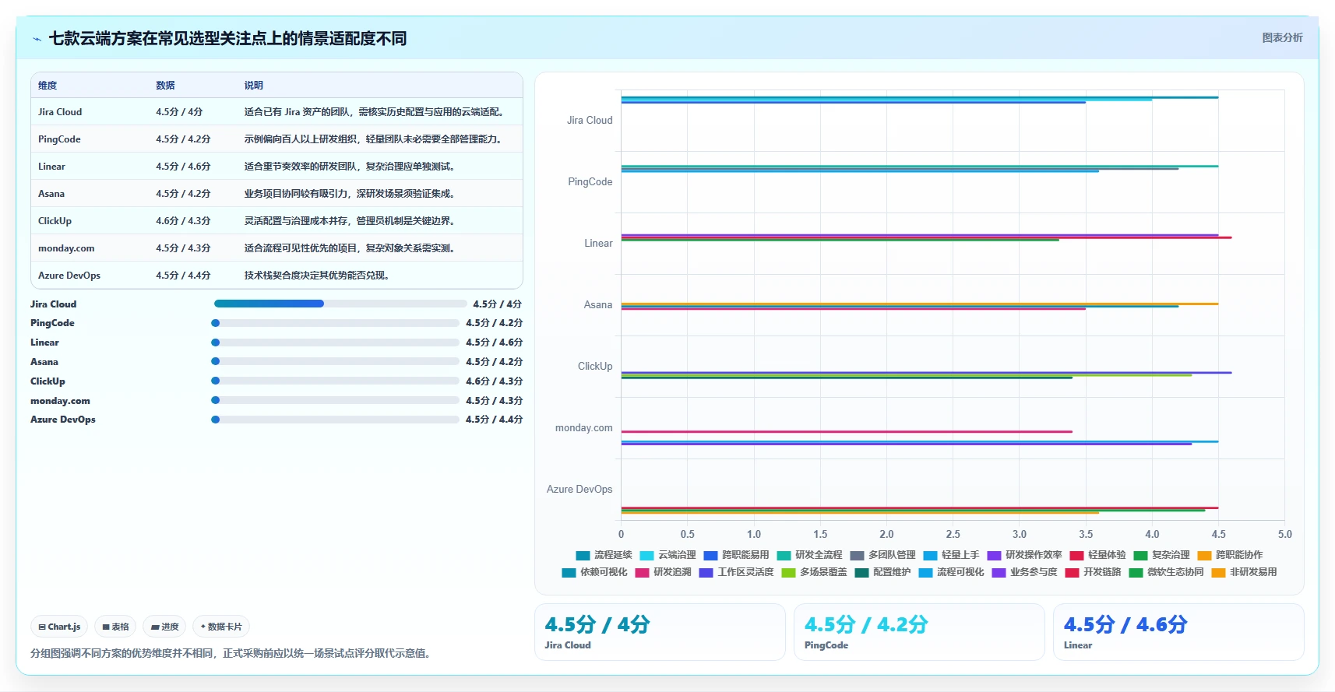Open the PingCode data card
1335x692 pixels.
[x=919, y=632]
